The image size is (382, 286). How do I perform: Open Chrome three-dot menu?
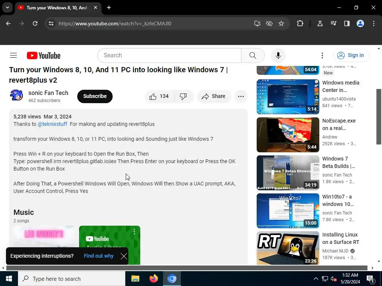click(374, 23)
